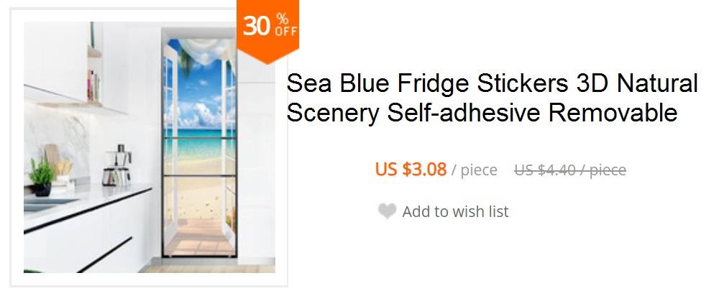Open the Sea Blue Fridge Stickers product title
Screen dimensions: 719x291
point(492,98)
